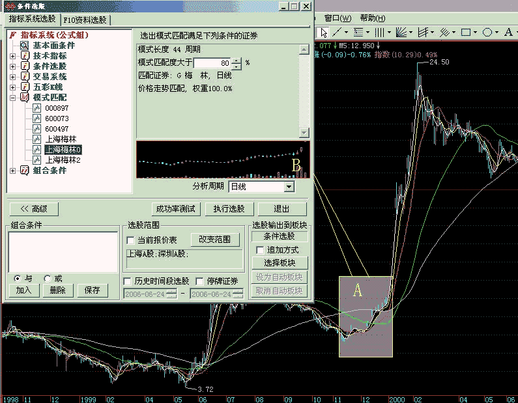Select 上海梅林2 in the pattern list
Screen dimensions: 518x403
pos(63,160)
